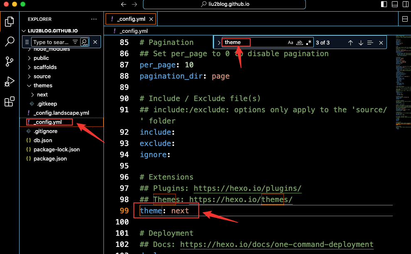
Task: Switch to the _config.yml editor tab
Action: [130, 19]
